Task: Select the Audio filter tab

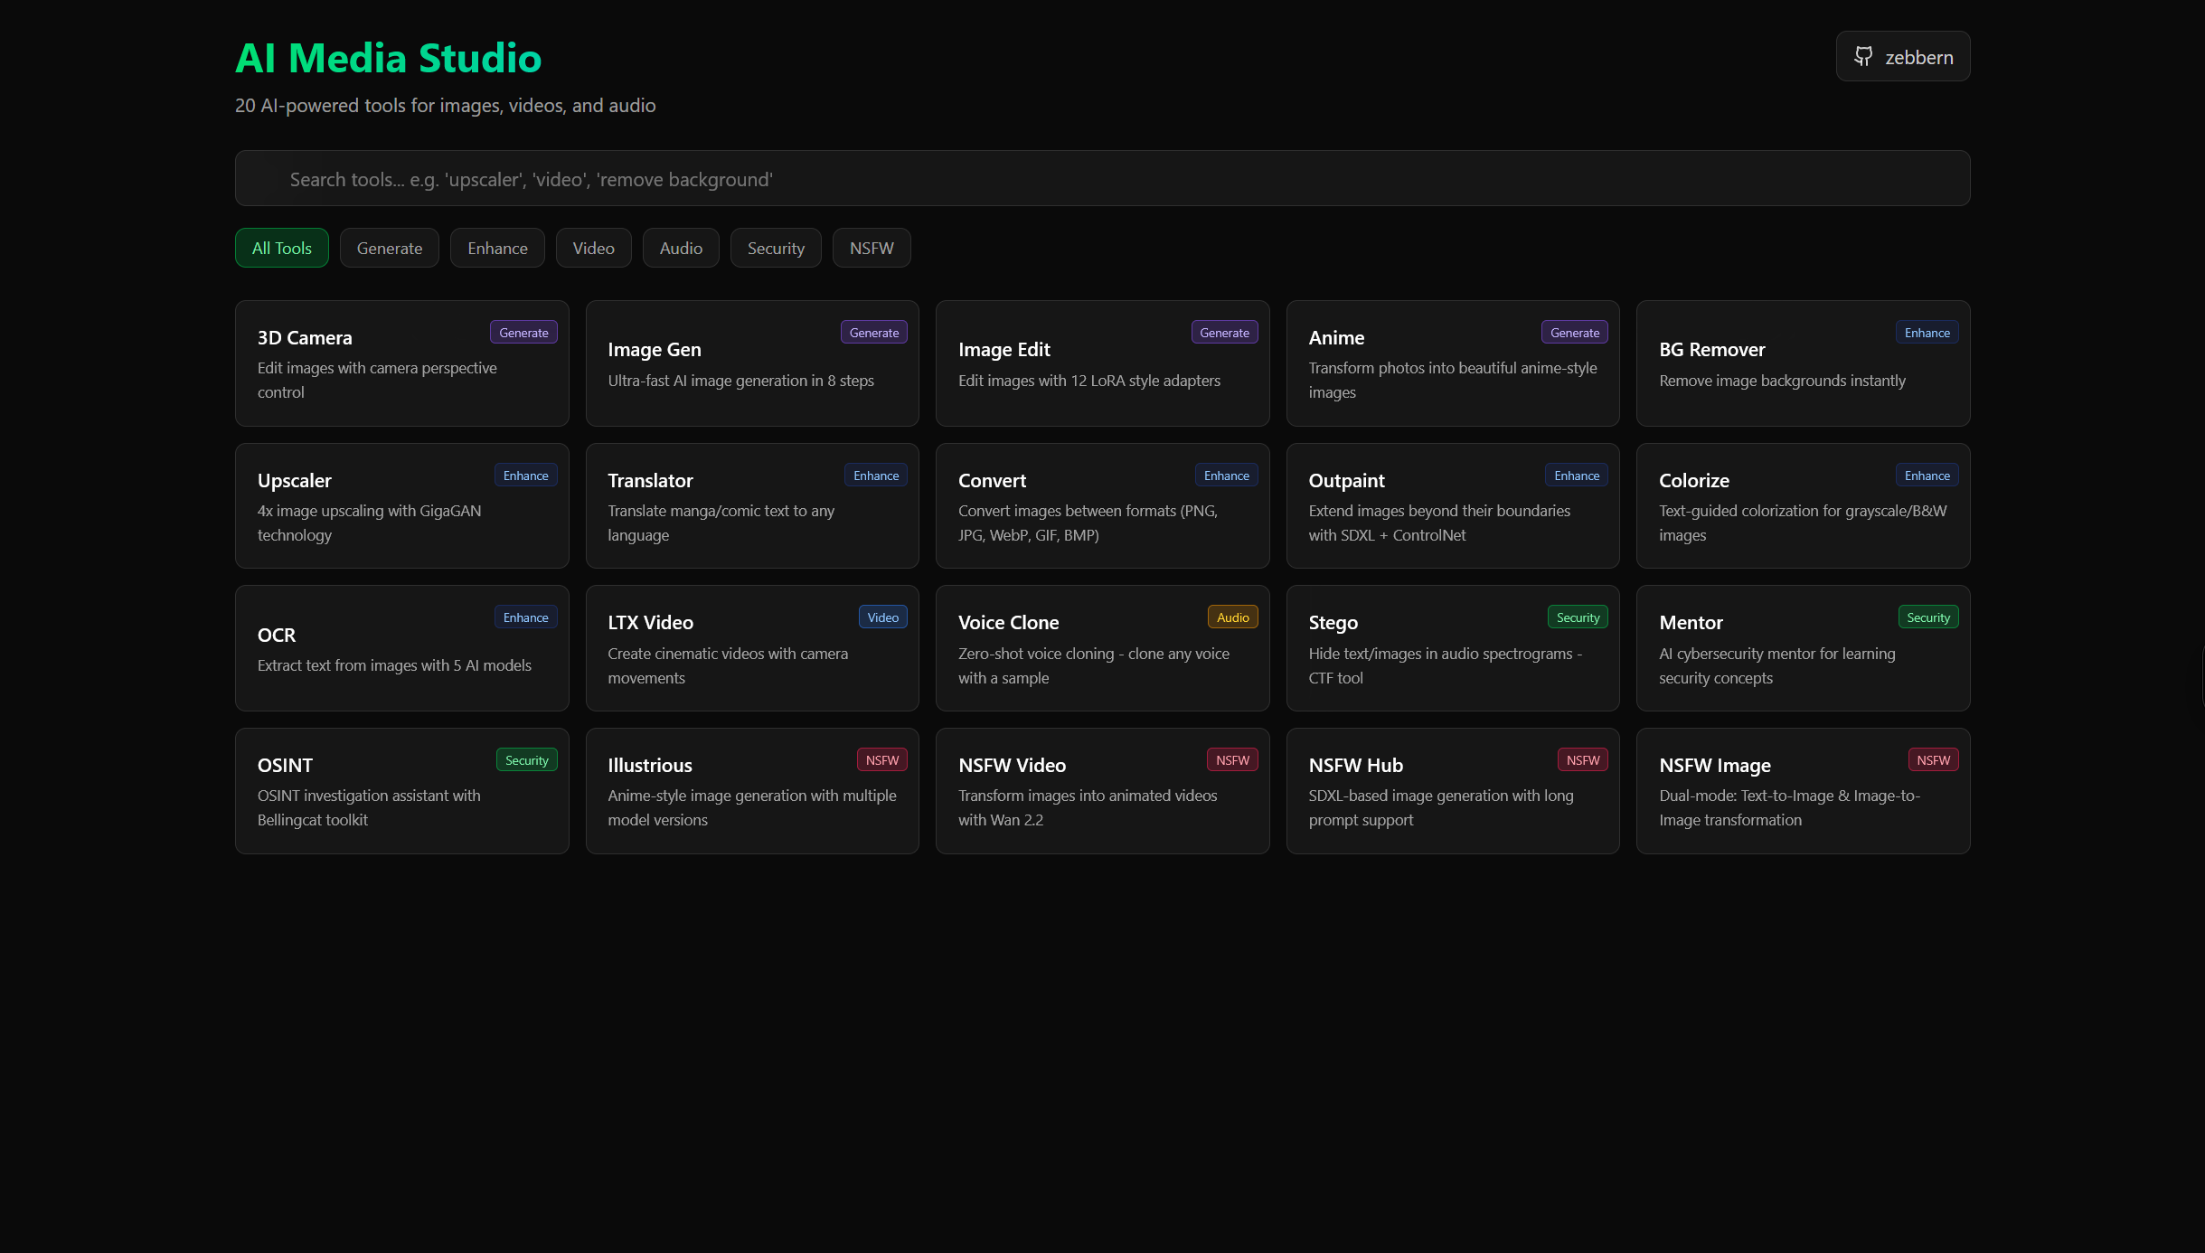Action: 681,248
